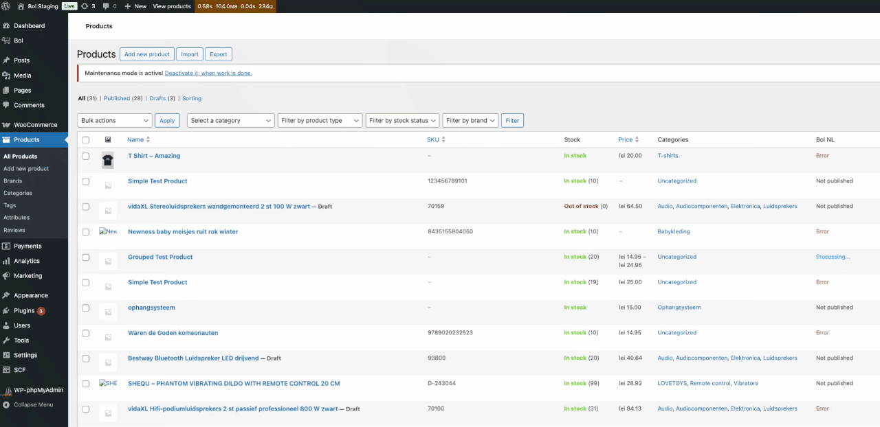Open the Bol Staging home icon

(21, 6)
